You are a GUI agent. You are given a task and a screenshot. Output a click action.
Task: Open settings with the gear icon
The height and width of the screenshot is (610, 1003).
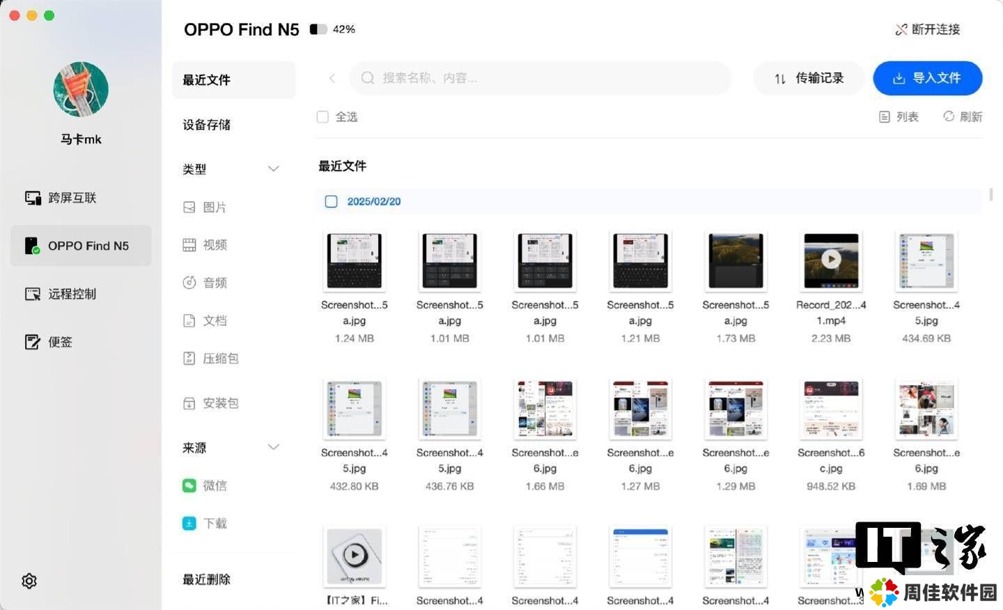pyautogui.click(x=29, y=581)
